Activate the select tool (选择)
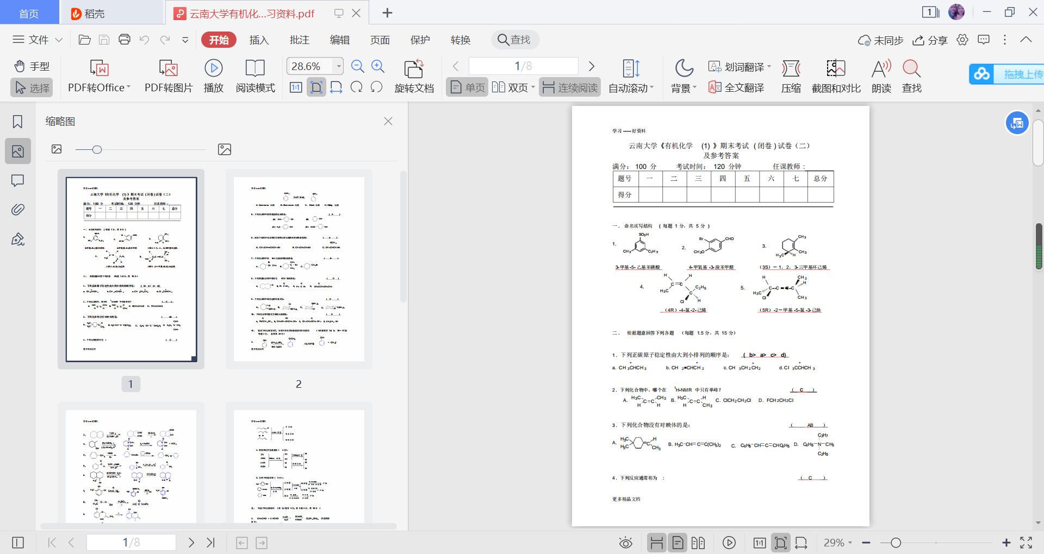 tap(32, 87)
